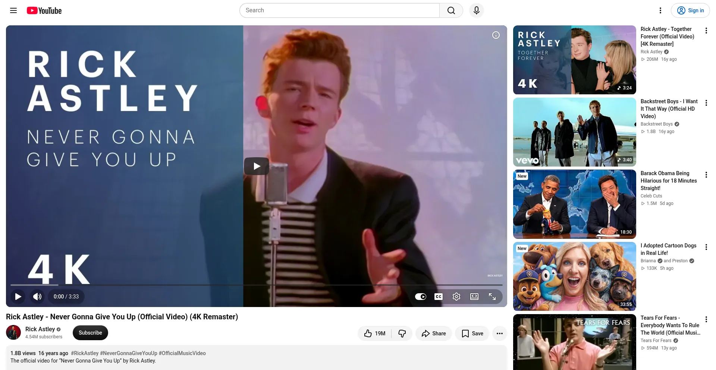Image resolution: width=716 pixels, height=370 pixels.
Task: Click the Together Forever video title
Action: [668, 37]
